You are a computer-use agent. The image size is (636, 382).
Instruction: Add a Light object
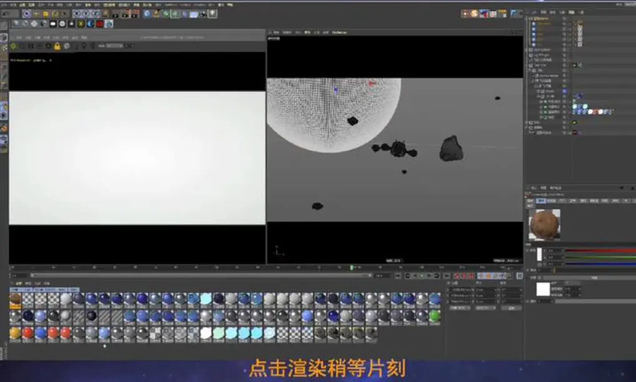(213, 14)
